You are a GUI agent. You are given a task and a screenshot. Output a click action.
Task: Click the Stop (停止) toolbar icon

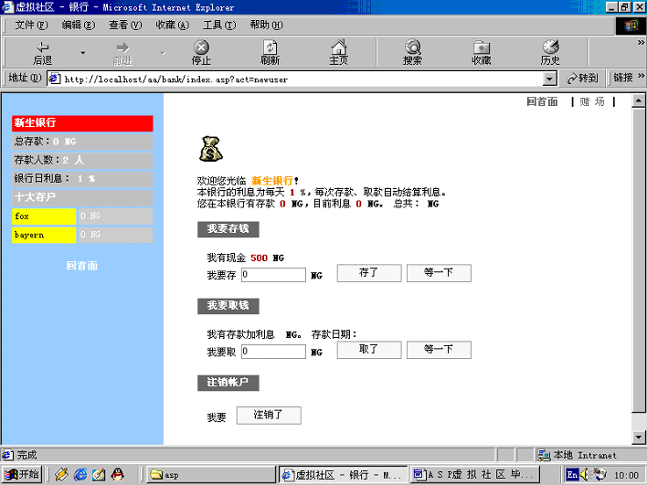point(201,52)
